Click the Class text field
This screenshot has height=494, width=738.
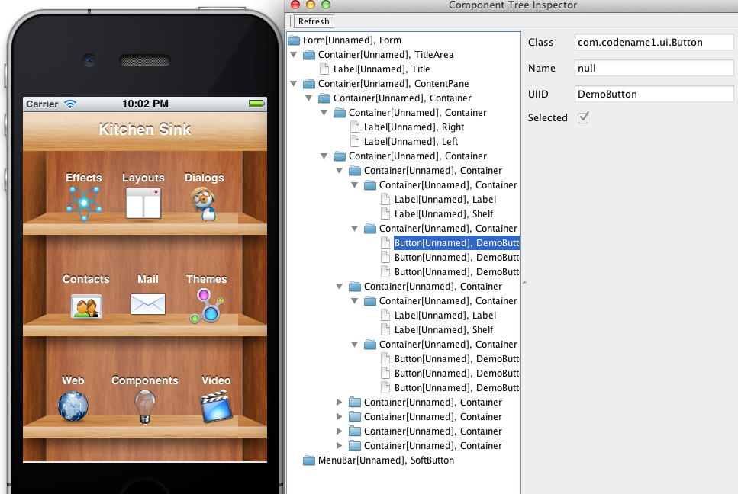653,43
